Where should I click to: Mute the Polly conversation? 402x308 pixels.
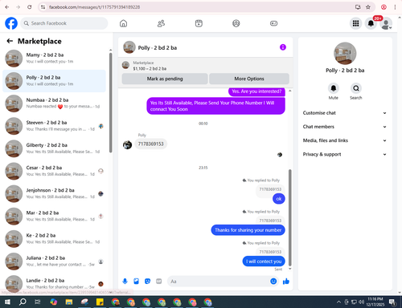(334, 88)
